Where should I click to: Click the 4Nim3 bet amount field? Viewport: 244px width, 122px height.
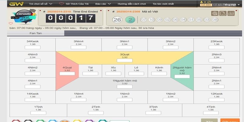(33, 60)
